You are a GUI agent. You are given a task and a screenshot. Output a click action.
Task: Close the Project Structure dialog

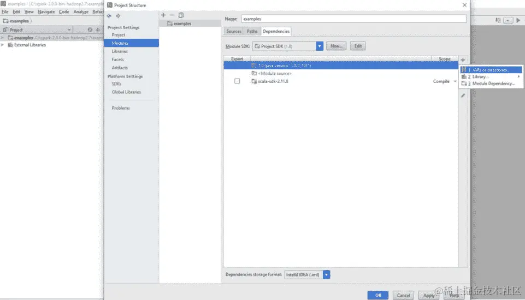coord(464,5)
